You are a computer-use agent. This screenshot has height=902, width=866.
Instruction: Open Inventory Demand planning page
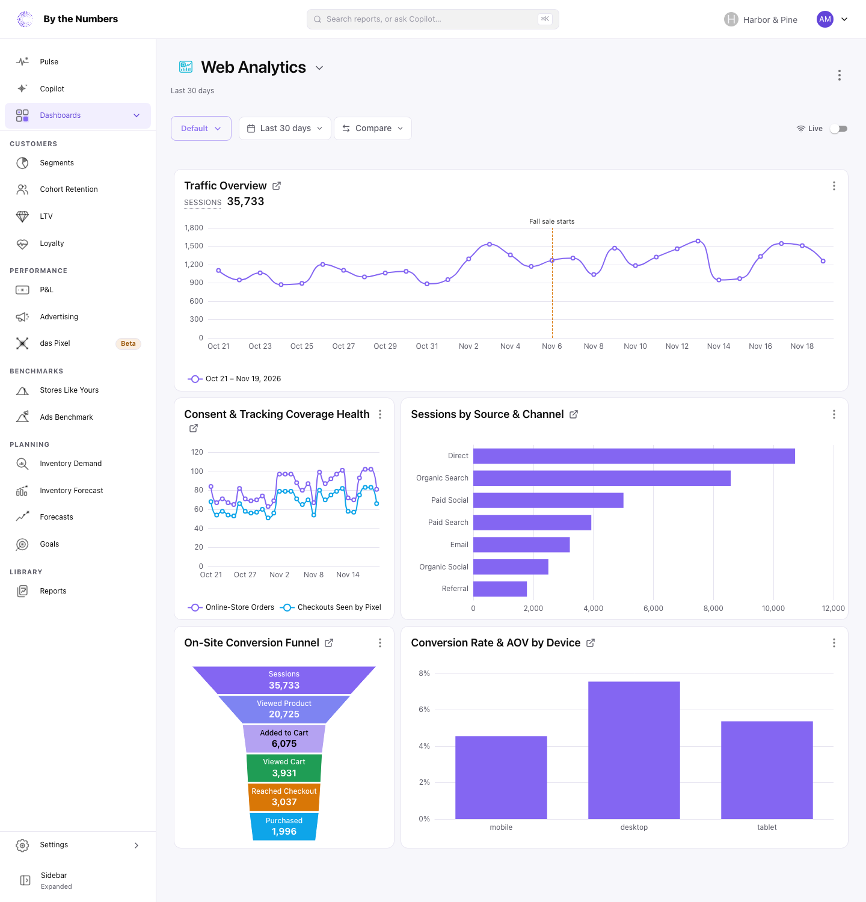coord(78,464)
